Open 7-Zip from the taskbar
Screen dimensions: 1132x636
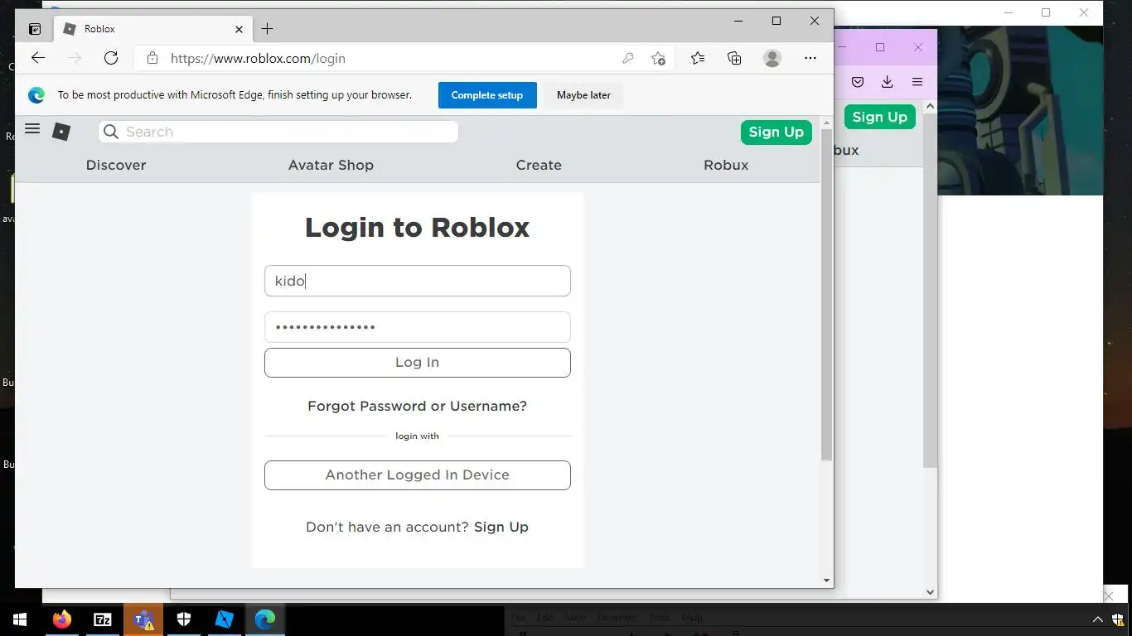tap(103, 619)
